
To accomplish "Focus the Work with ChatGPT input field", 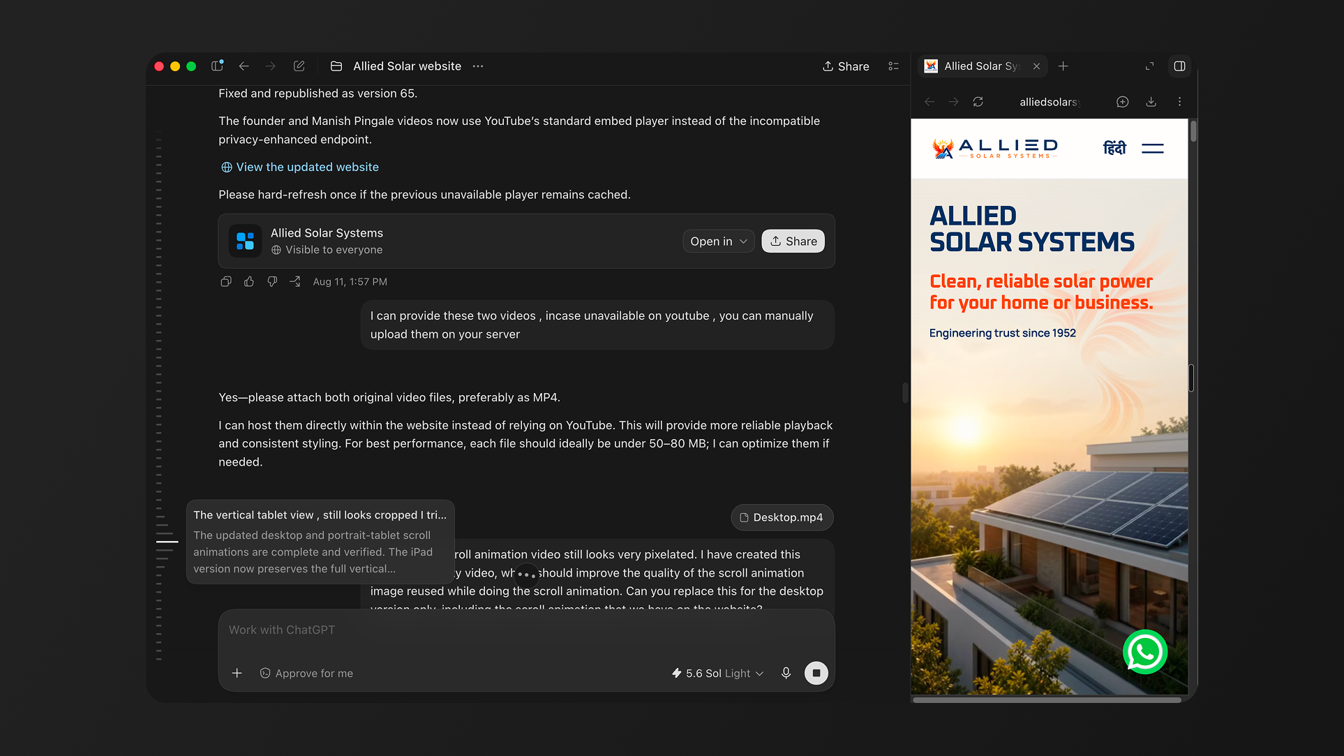I will 526,630.
